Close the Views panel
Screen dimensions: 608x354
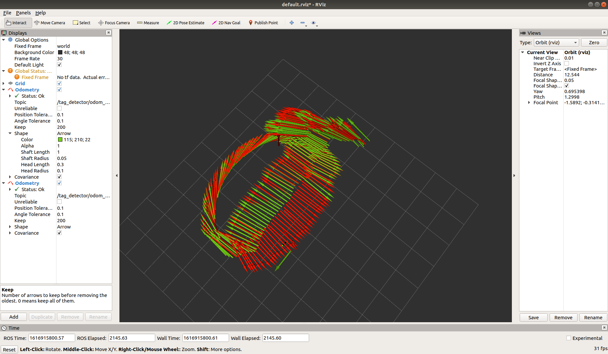tap(604, 32)
